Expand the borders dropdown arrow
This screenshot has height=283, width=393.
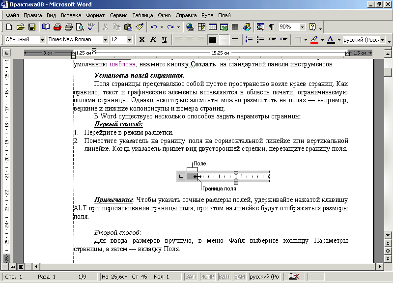(x=306, y=40)
